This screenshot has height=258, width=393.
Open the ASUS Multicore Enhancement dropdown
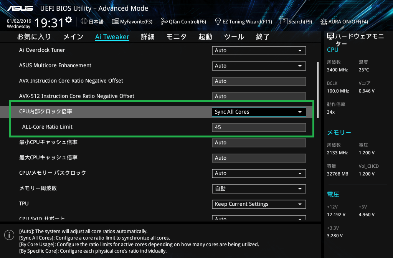[259, 66]
